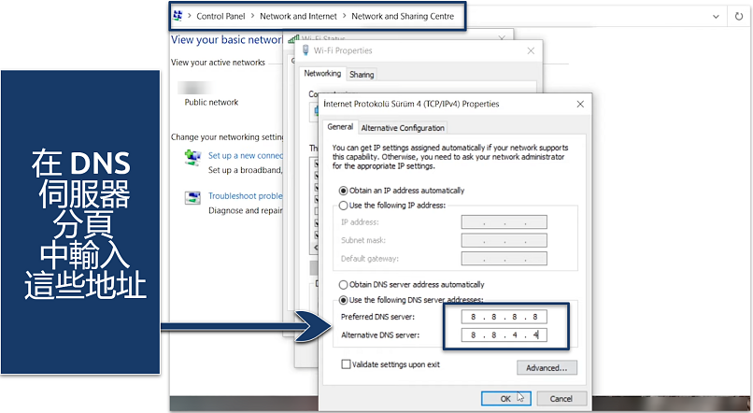Viewport: 753px width, 413px height.
Task: Click the Troubleshoot problems icon
Action: [192, 197]
